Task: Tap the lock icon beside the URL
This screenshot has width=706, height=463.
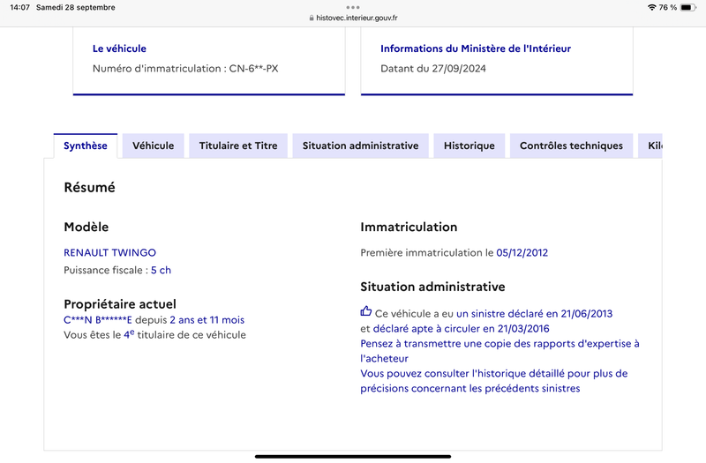Action: pos(312,18)
